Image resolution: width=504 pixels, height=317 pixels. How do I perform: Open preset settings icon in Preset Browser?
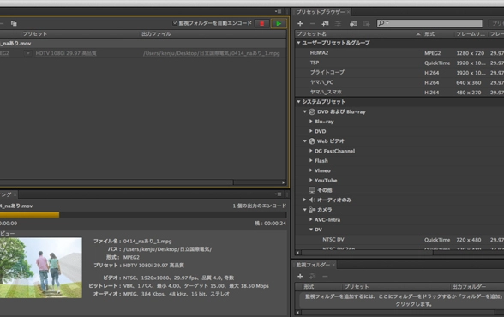(338, 23)
